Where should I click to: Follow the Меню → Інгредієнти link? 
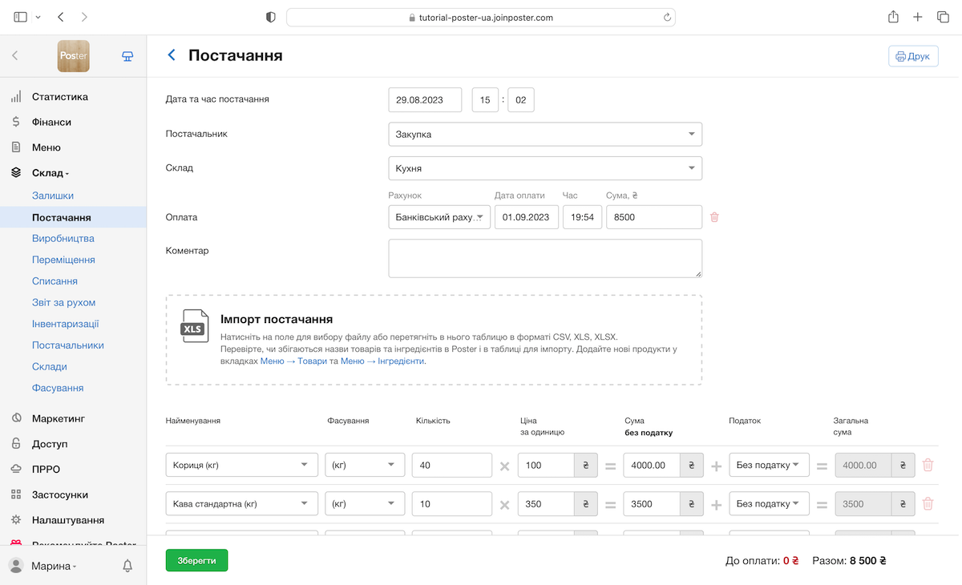(x=382, y=361)
